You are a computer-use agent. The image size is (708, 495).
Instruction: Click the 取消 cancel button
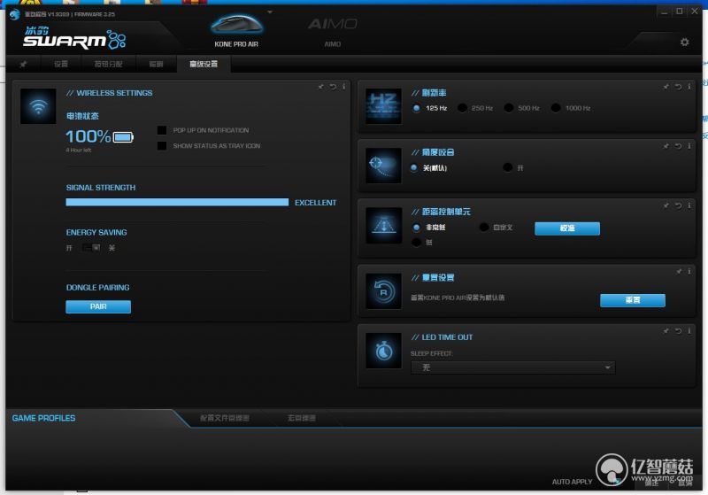pos(685,483)
